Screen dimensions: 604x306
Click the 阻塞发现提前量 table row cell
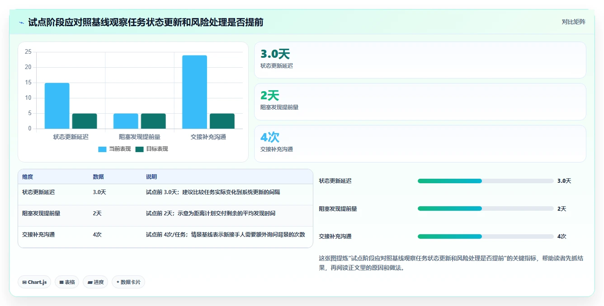(41, 213)
